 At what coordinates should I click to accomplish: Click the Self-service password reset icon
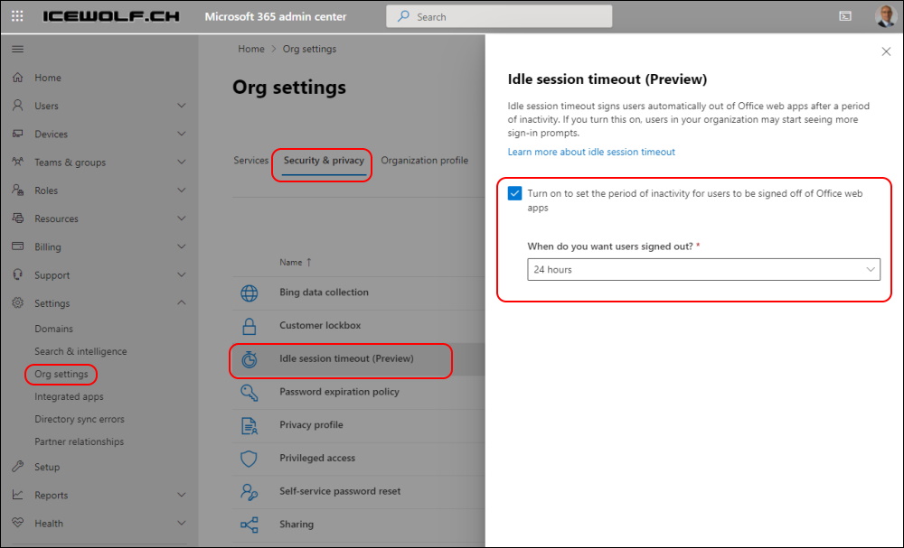[250, 492]
